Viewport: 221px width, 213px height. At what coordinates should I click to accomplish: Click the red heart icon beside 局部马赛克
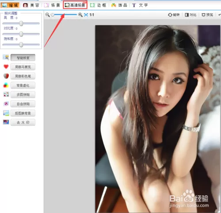6,66
